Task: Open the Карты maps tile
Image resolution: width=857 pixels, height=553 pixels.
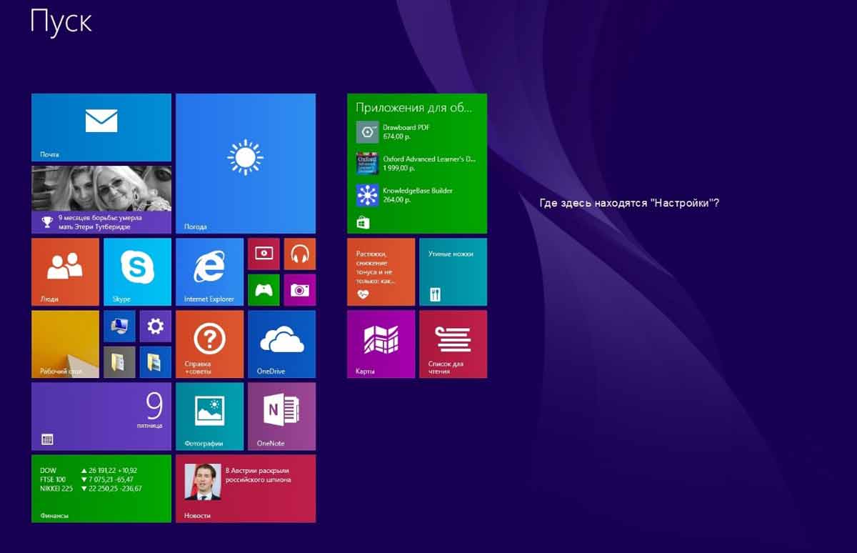Action: pyautogui.click(x=381, y=345)
